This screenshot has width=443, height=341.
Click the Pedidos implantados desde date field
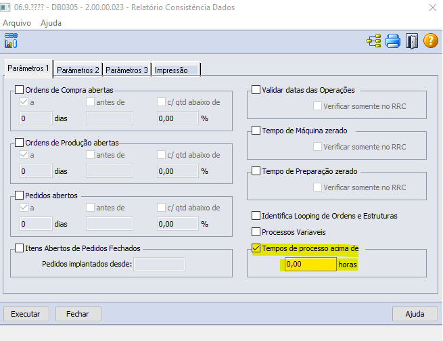point(160,264)
